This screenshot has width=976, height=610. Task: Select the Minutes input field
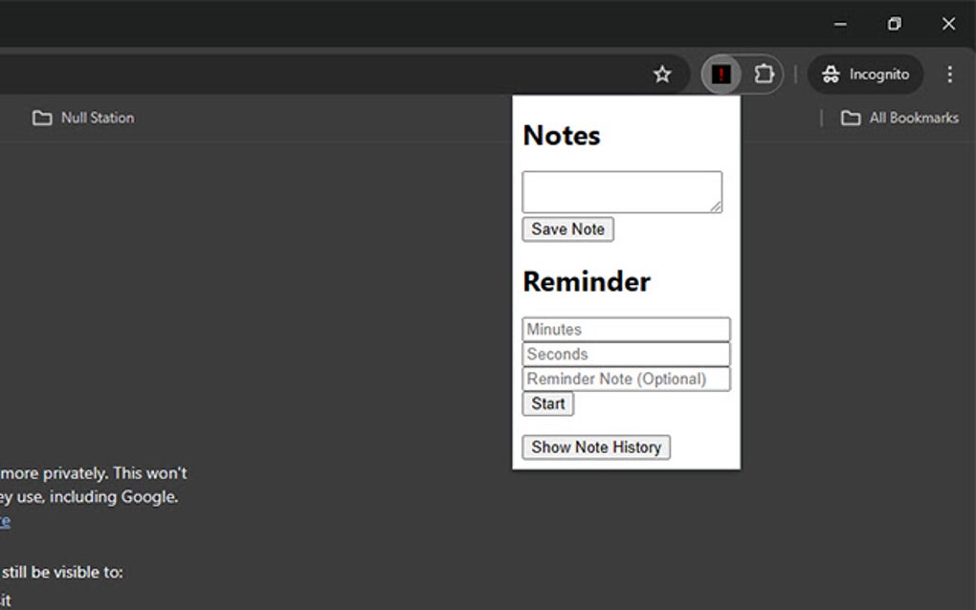pyautogui.click(x=626, y=329)
